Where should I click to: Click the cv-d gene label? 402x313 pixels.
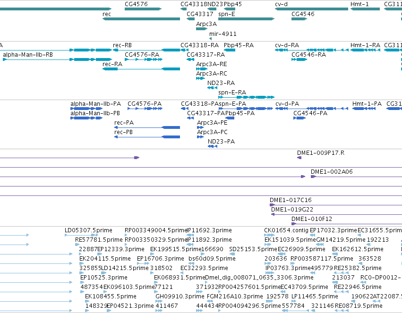(x=281, y=4)
